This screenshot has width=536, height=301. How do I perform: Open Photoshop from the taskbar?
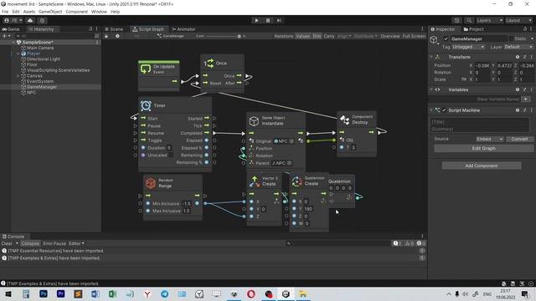(44, 293)
